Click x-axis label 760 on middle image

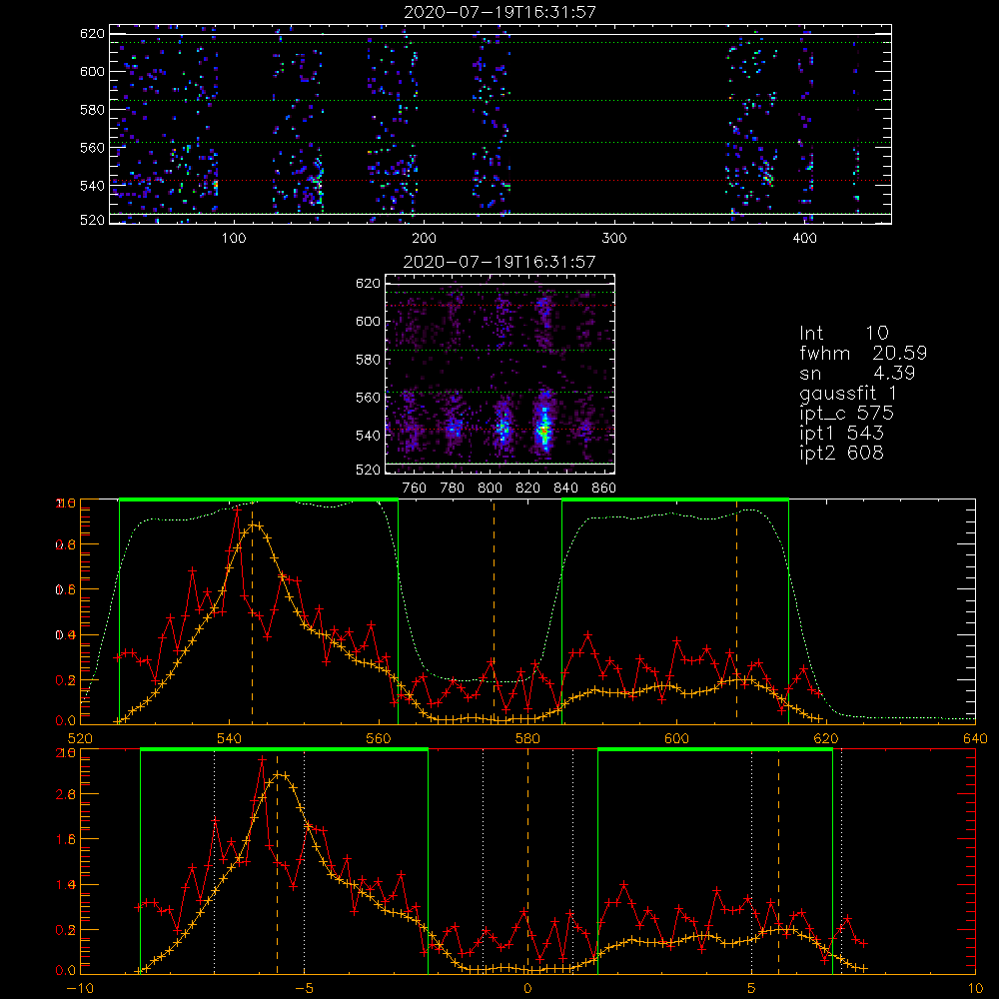coord(415,489)
